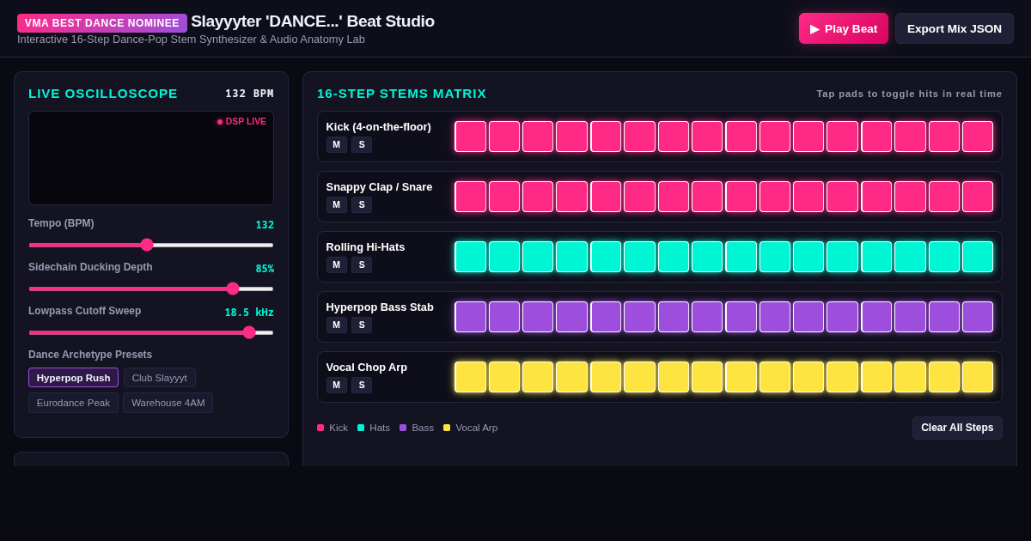Toggle first step pad of Hyperpop Bass Stab row
This screenshot has width=1031, height=541.
click(471, 317)
